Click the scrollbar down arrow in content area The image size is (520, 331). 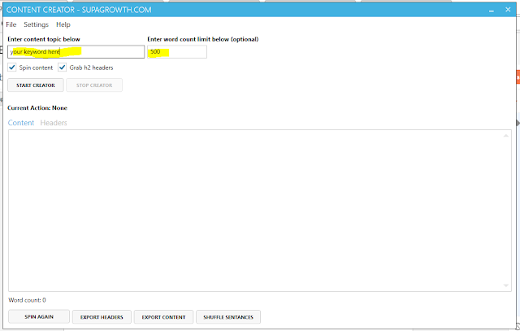tap(506, 285)
